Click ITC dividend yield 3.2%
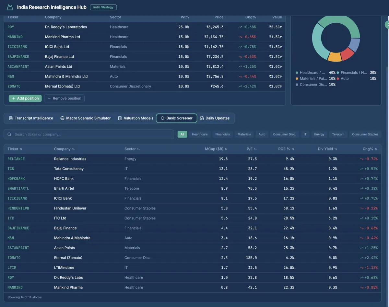This screenshot has height=307, width=389. (333, 218)
